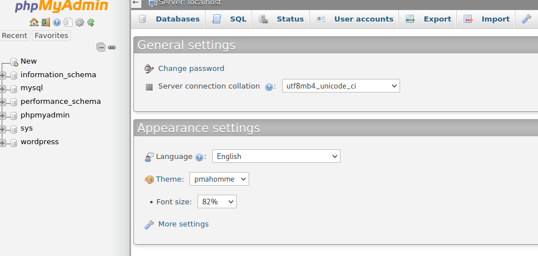Click the database icon beside phpmyadmin

(14, 116)
